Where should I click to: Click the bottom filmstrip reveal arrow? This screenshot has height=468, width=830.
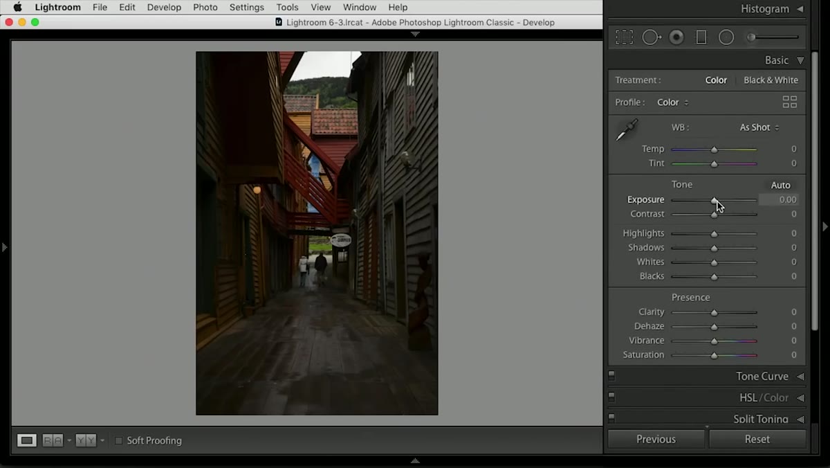click(x=415, y=460)
